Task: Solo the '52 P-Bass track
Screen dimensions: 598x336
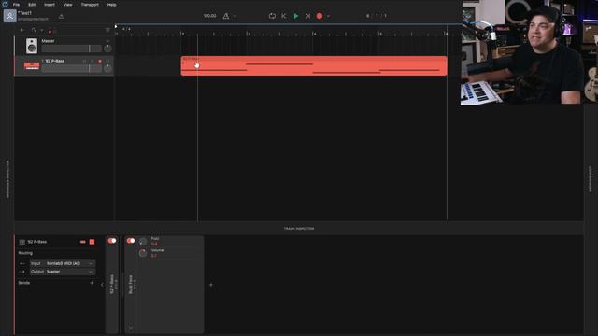Action: 92,61
